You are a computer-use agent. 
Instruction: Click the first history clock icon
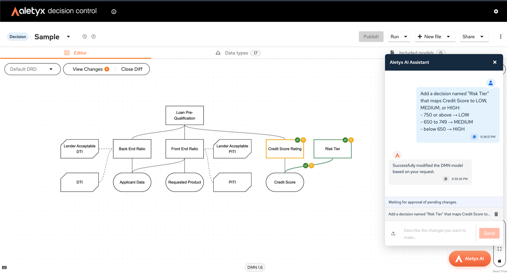point(84,36)
